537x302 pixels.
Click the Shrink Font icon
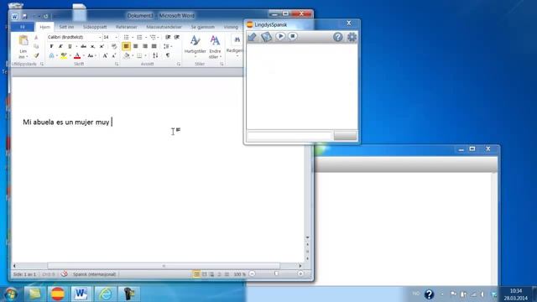point(114,55)
